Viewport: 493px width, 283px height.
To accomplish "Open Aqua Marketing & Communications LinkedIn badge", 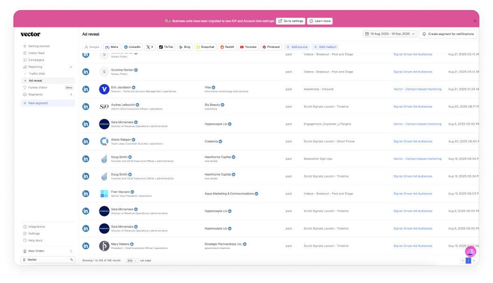I will [257, 194].
